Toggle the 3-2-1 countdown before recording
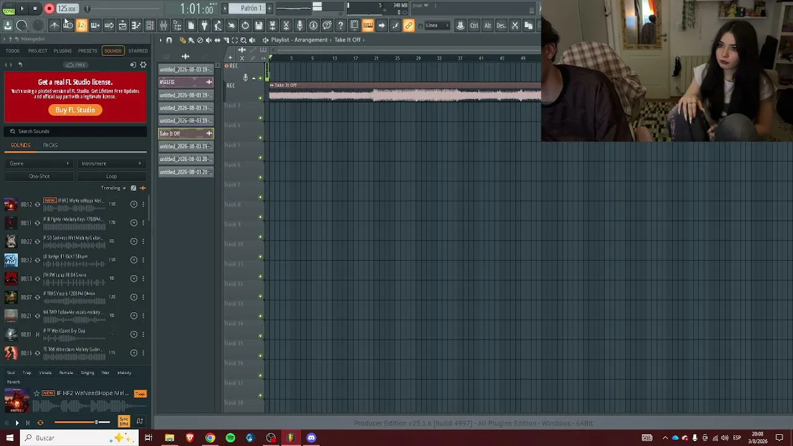The width and height of the screenshot is (793, 446). point(81,25)
